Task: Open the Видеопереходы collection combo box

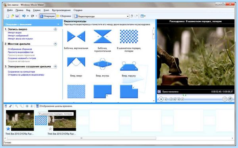Action: click(102, 16)
